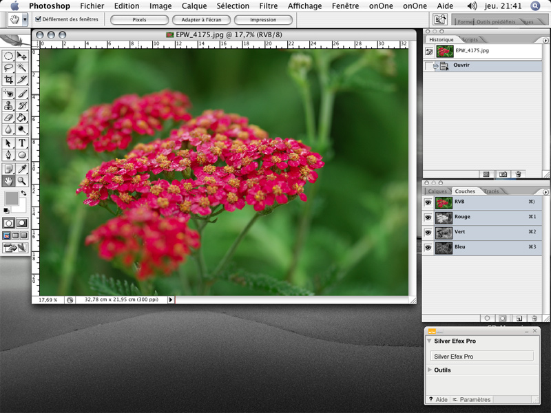The height and width of the screenshot is (413, 551).
Task: Load channel as selection in Couches panel
Action: (x=487, y=319)
